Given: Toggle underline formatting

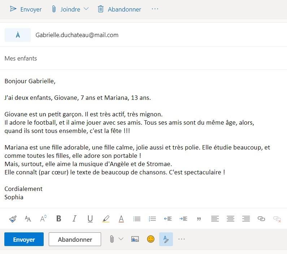Looking at the screenshot, I should [90, 219].
